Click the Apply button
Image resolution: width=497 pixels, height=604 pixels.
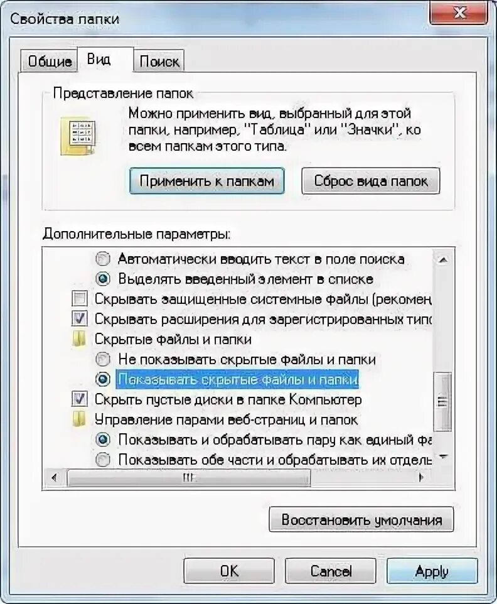(432, 571)
